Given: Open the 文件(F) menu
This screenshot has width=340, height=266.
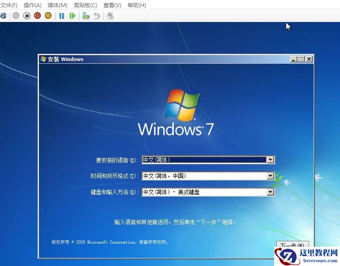Looking at the screenshot, I should point(9,5).
